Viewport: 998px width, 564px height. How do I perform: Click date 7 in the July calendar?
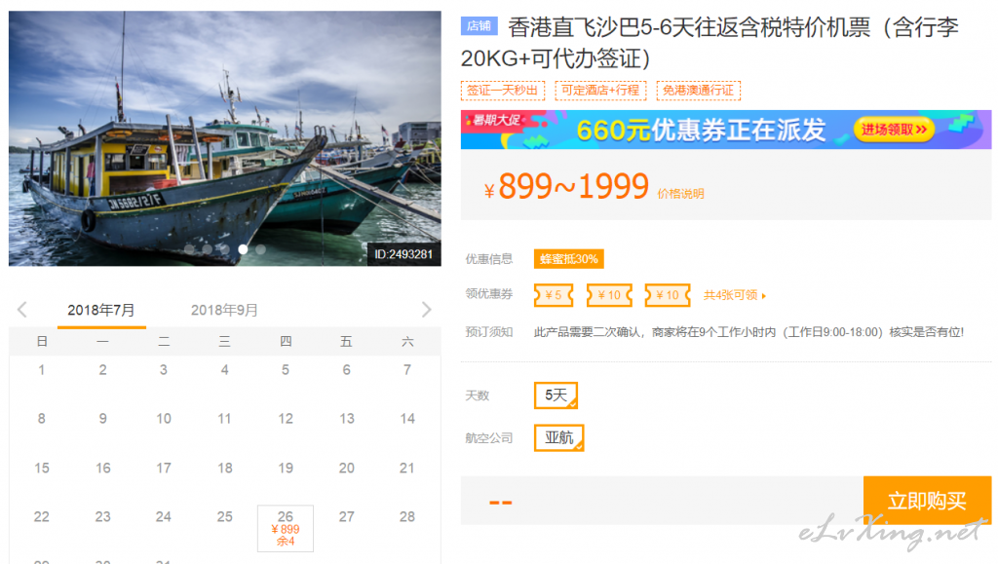click(407, 370)
